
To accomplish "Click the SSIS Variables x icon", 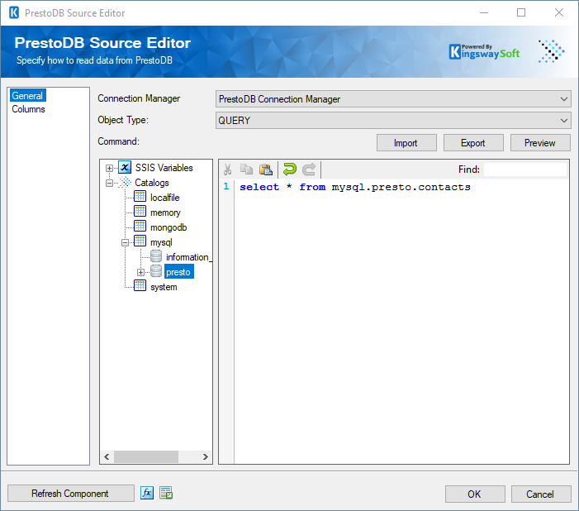I will point(125,168).
